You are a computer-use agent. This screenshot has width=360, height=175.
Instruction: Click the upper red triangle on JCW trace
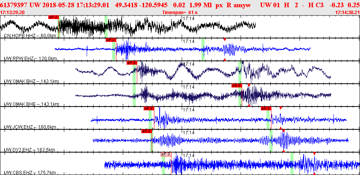(280, 108)
